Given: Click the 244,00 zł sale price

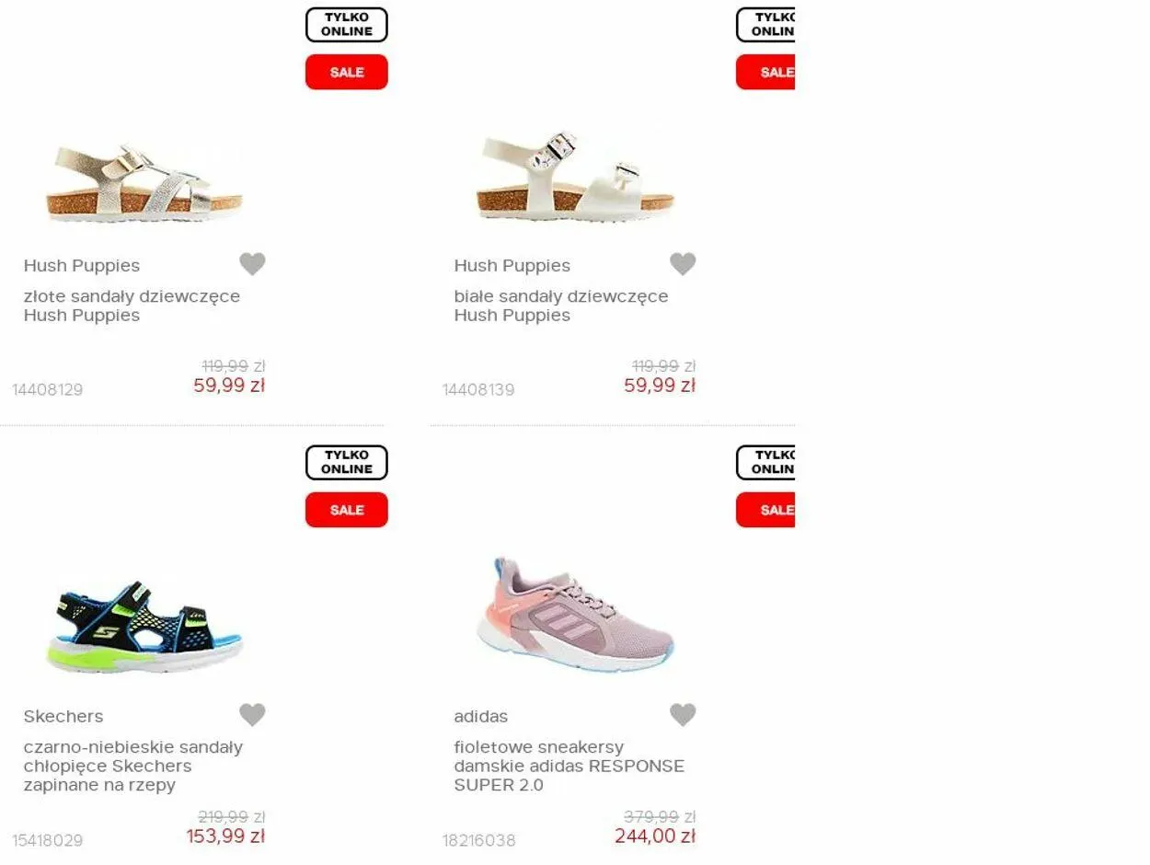Looking at the screenshot, I should pyautogui.click(x=655, y=836).
